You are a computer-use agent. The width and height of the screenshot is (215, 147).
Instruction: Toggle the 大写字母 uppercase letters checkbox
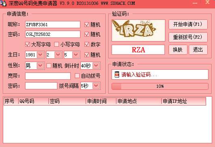tap(27, 44)
